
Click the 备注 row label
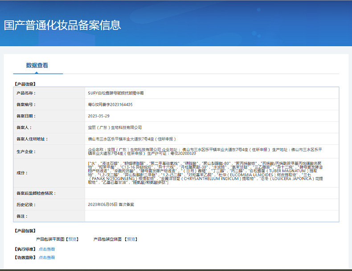[x=22, y=216]
